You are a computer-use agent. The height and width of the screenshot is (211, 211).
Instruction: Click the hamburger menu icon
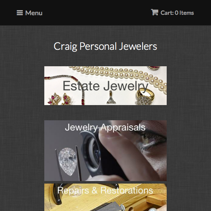click(x=20, y=13)
